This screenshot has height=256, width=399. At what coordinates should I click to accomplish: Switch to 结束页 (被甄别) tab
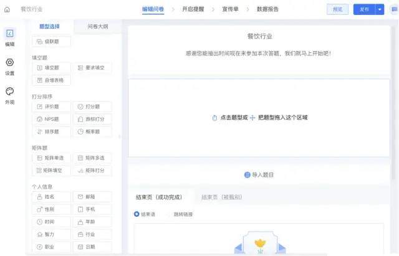221,197
